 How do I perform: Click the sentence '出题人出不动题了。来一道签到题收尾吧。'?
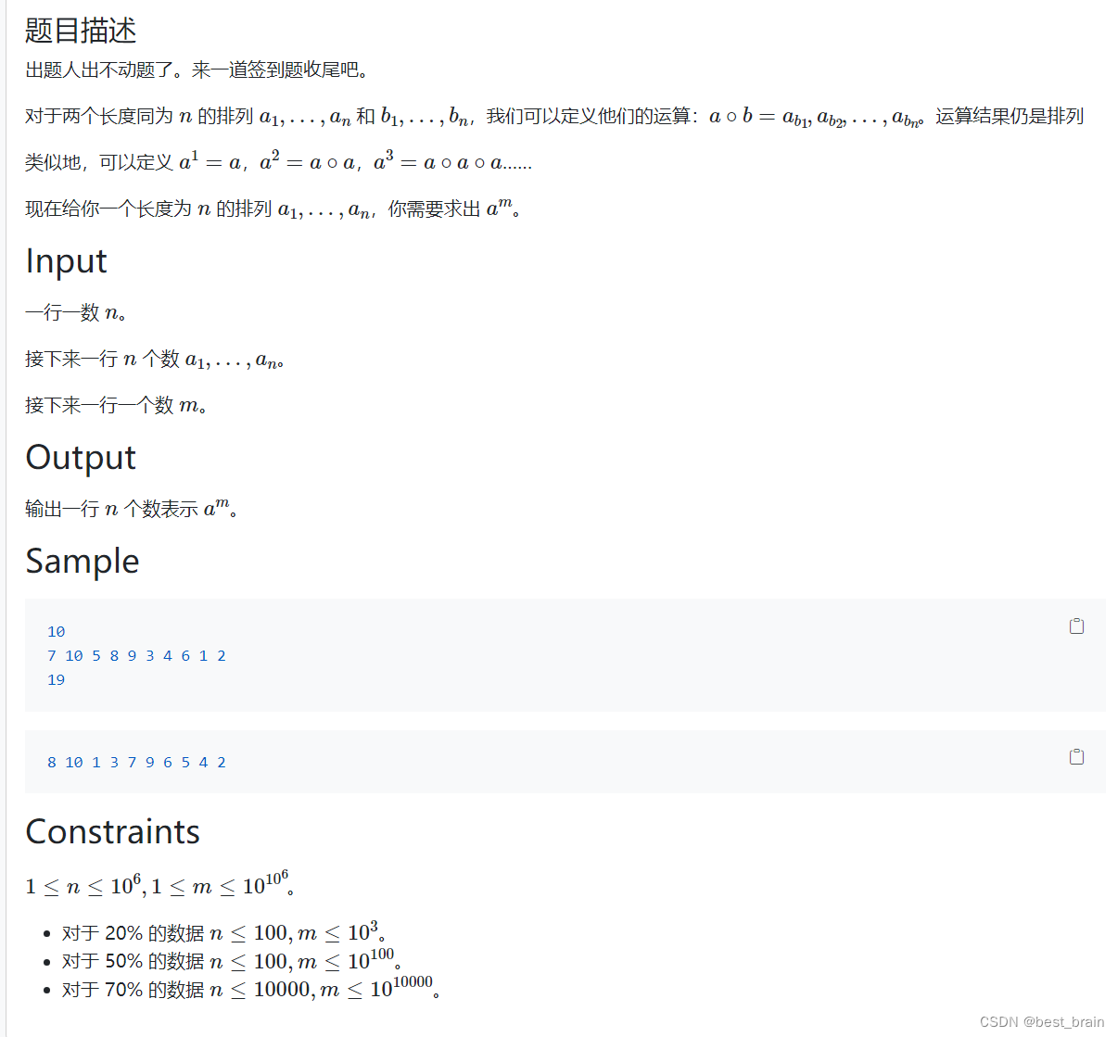[200, 70]
